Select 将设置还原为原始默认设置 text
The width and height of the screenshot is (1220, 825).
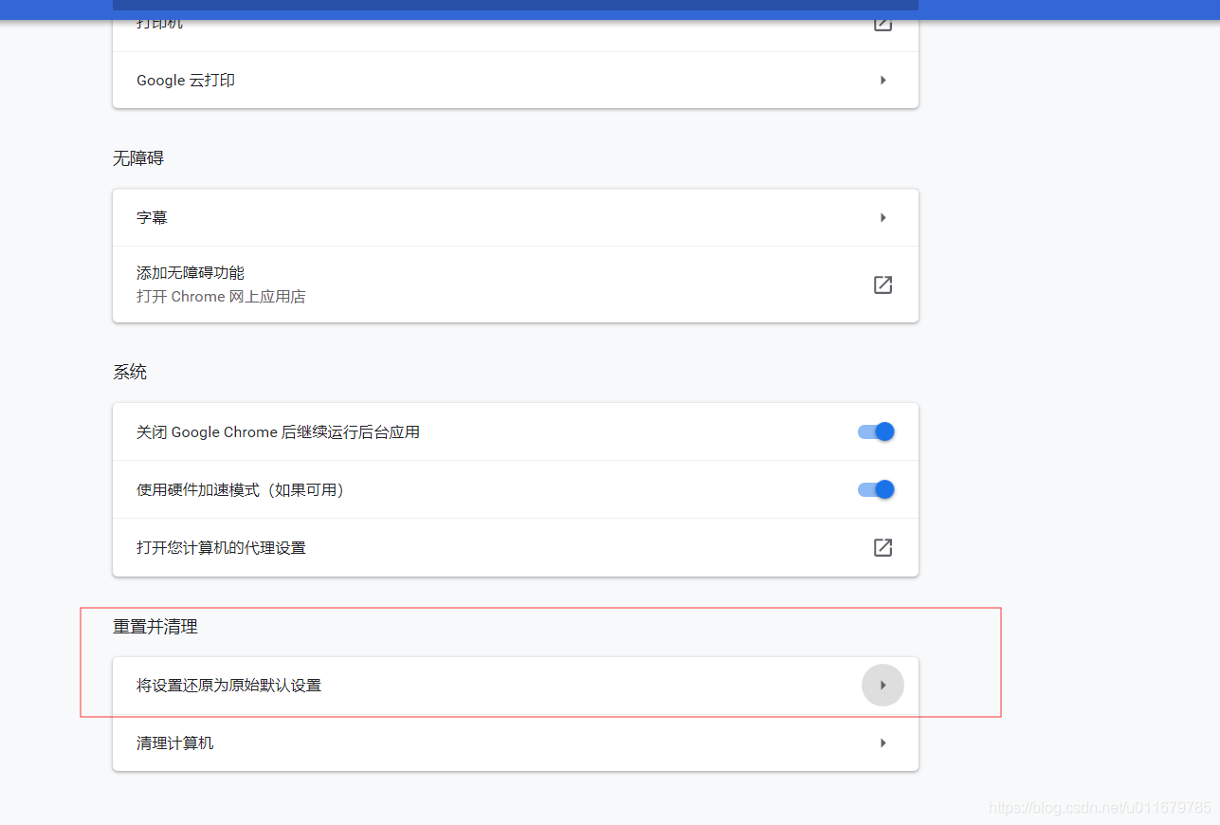[x=228, y=685]
